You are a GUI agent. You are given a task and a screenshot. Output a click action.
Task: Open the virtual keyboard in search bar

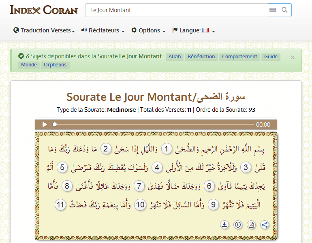coord(273,10)
